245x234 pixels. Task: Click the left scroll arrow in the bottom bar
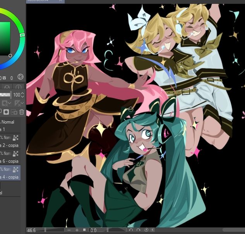pos(153,230)
